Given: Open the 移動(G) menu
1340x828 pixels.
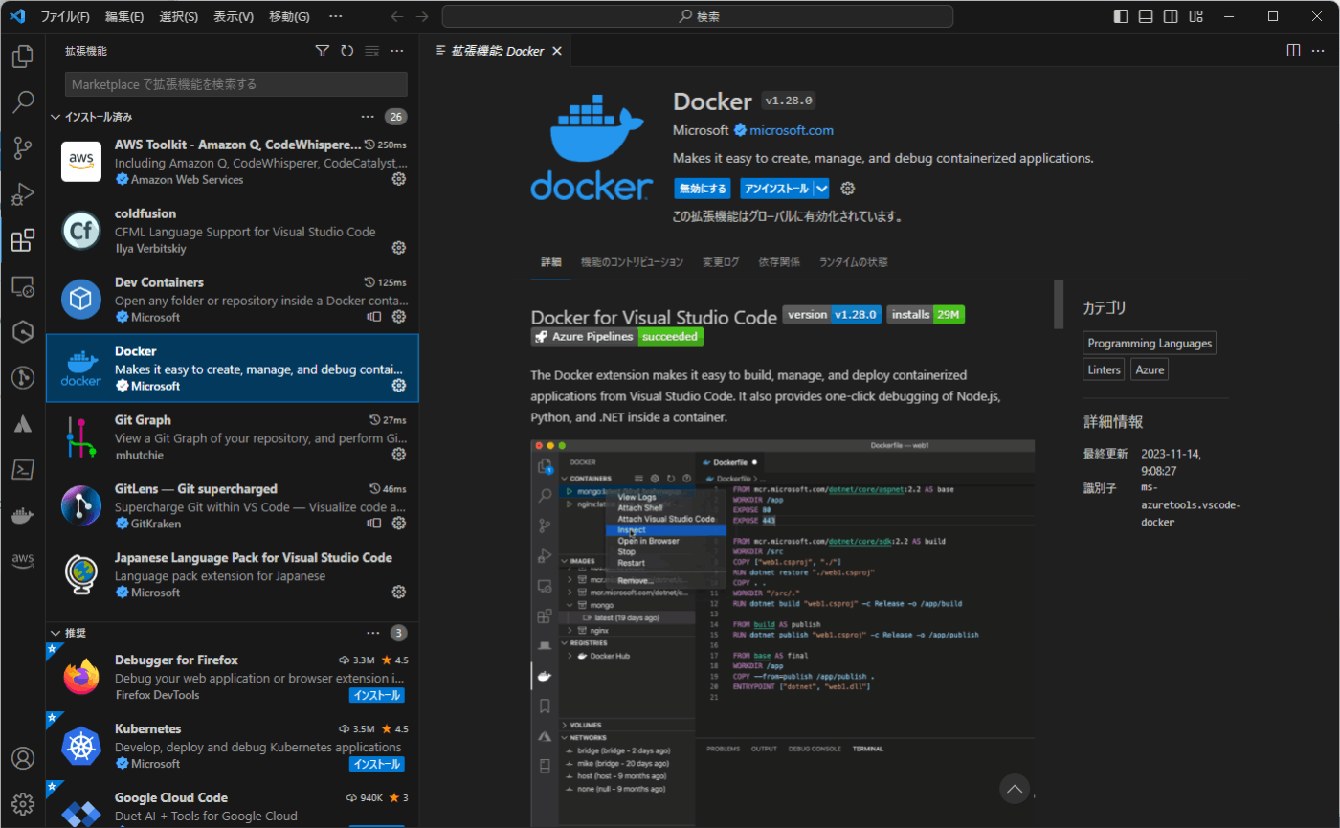Looking at the screenshot, I should tap(289, 16).
